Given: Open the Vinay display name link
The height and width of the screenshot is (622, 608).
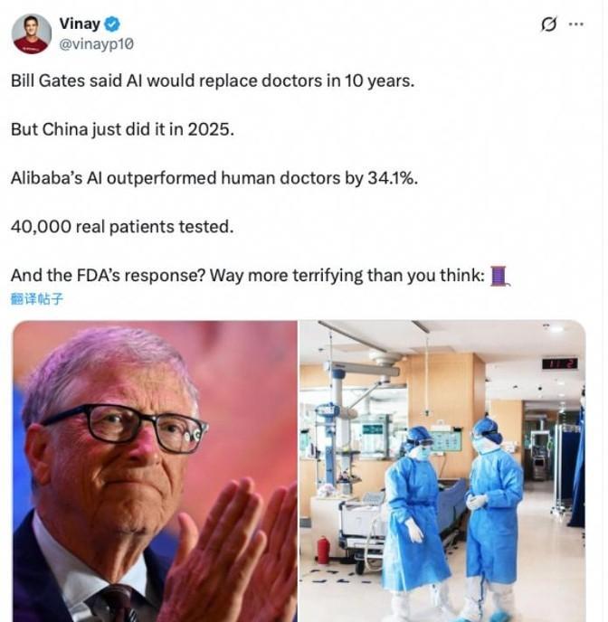Looking at the screenshot, I should [x=80, y=24].
